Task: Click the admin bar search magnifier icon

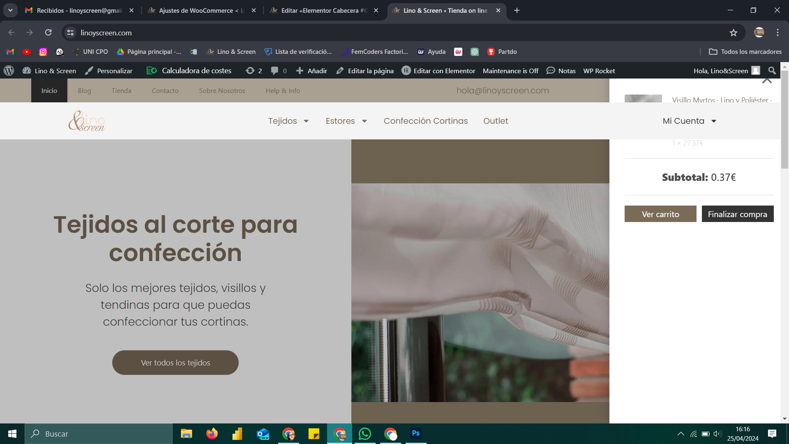Action: (x=772, y=71)
